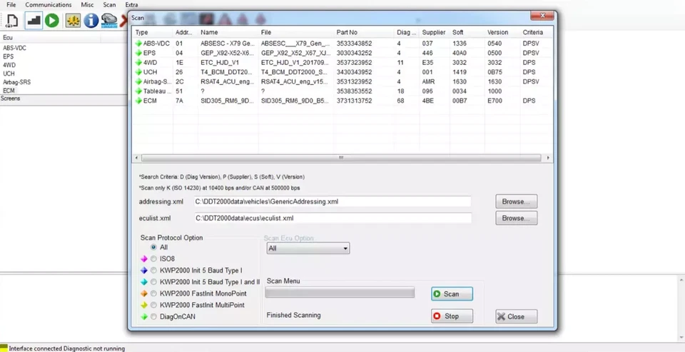The height and width of the screenshot is (352, 685).
Task: Click the orange diamond beside FastInit MonoPoint
Action: [144, 293]
